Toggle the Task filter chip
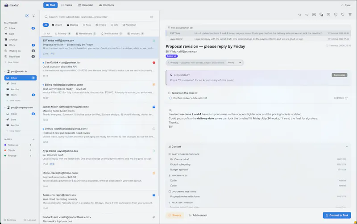Viewport: 357px width, 224px height. [87, 25]
